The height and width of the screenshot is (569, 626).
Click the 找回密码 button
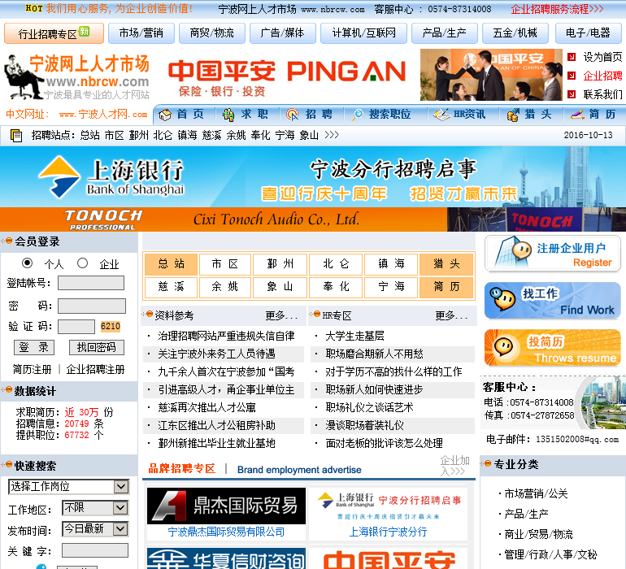point(96,347)
